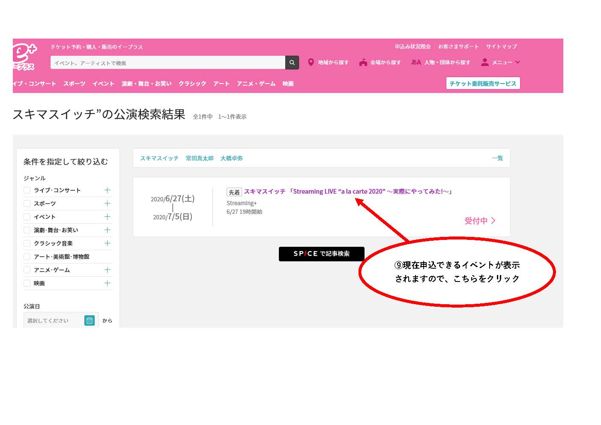Screen dimensions: 601x425
Task: Check the 映画 genre checkbox
Action: point(27,283)
